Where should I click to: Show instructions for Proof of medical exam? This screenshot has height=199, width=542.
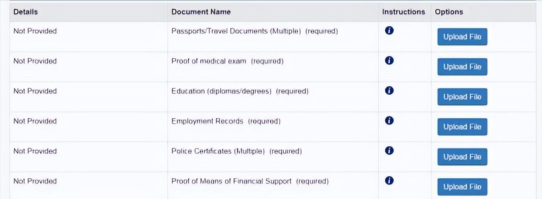390,60
